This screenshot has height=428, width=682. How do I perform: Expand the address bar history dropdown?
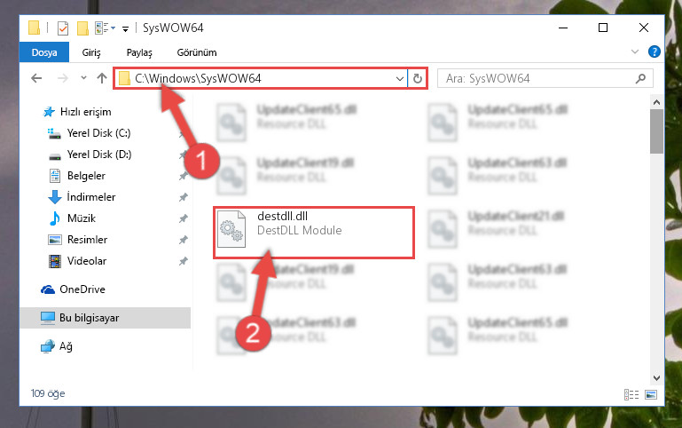point(400,79)
